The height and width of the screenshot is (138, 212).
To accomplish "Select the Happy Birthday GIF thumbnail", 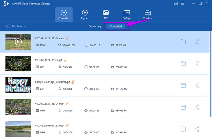I will tap(18, 85).
